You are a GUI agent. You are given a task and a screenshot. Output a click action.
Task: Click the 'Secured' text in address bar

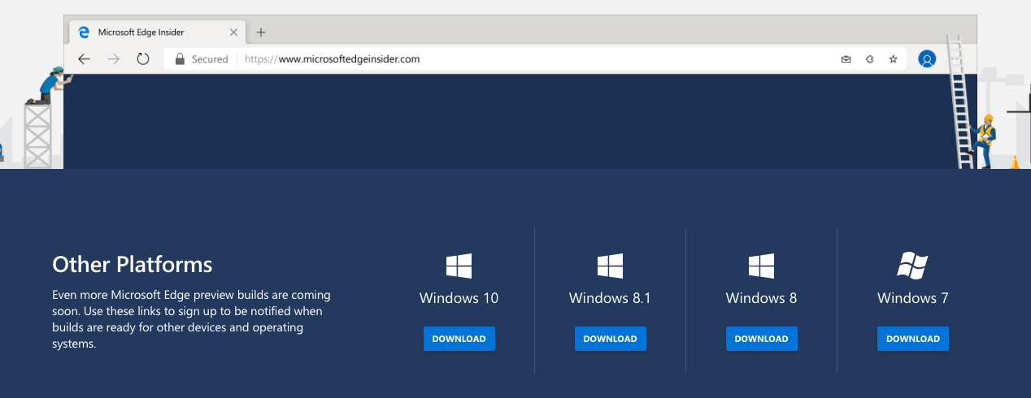[x=210, y=59]
